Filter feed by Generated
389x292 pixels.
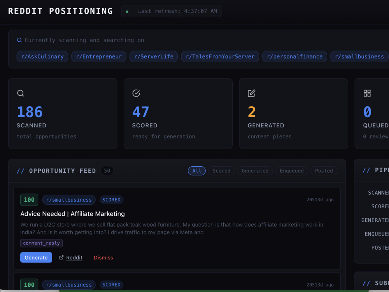(255, 171)
